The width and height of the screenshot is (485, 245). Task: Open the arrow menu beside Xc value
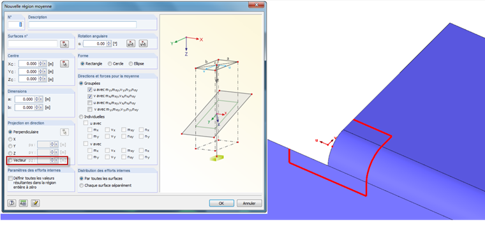[45, 64]
